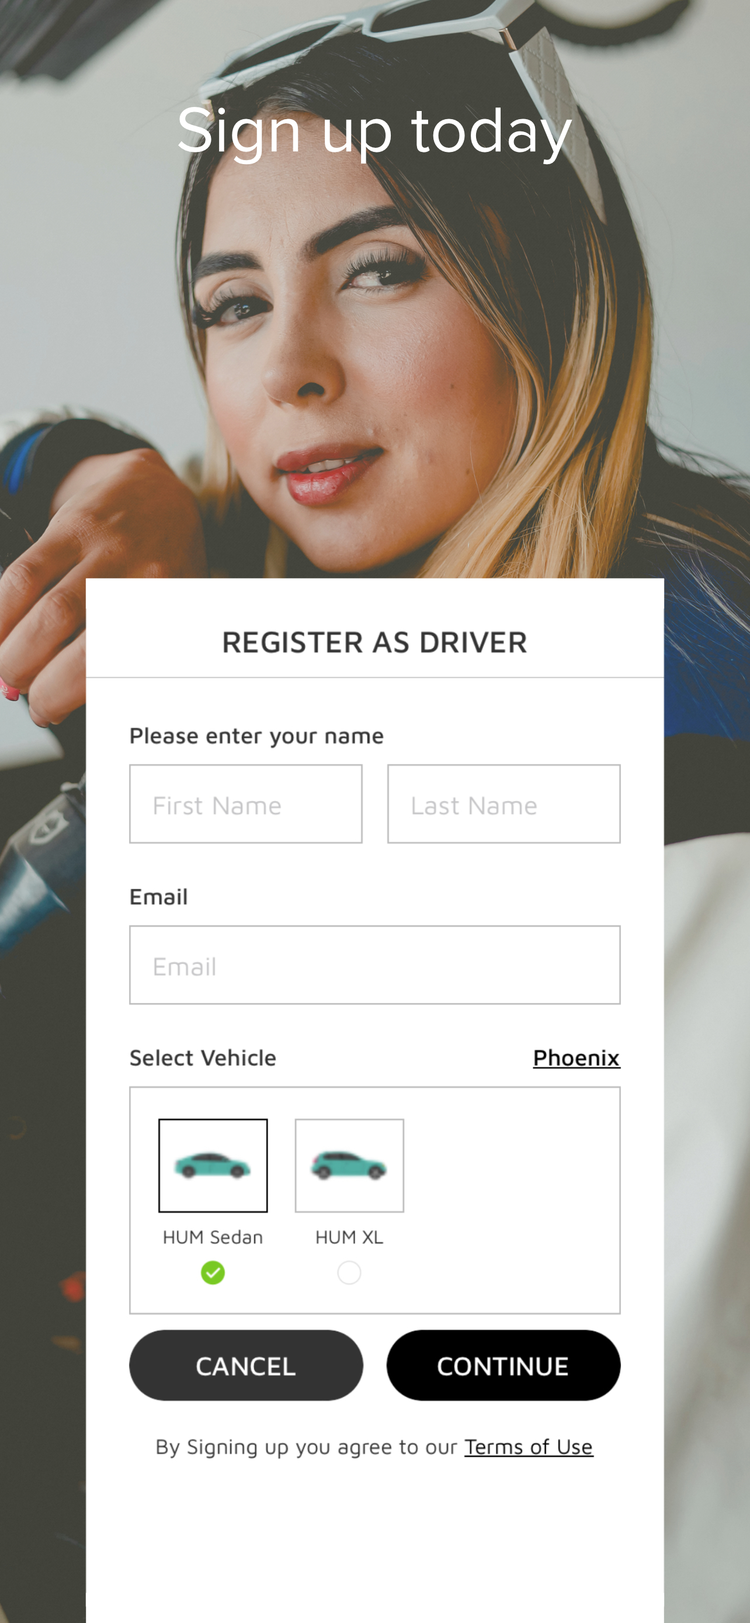Click into the Email input box
750x1623 pixels.
[374, 965]
